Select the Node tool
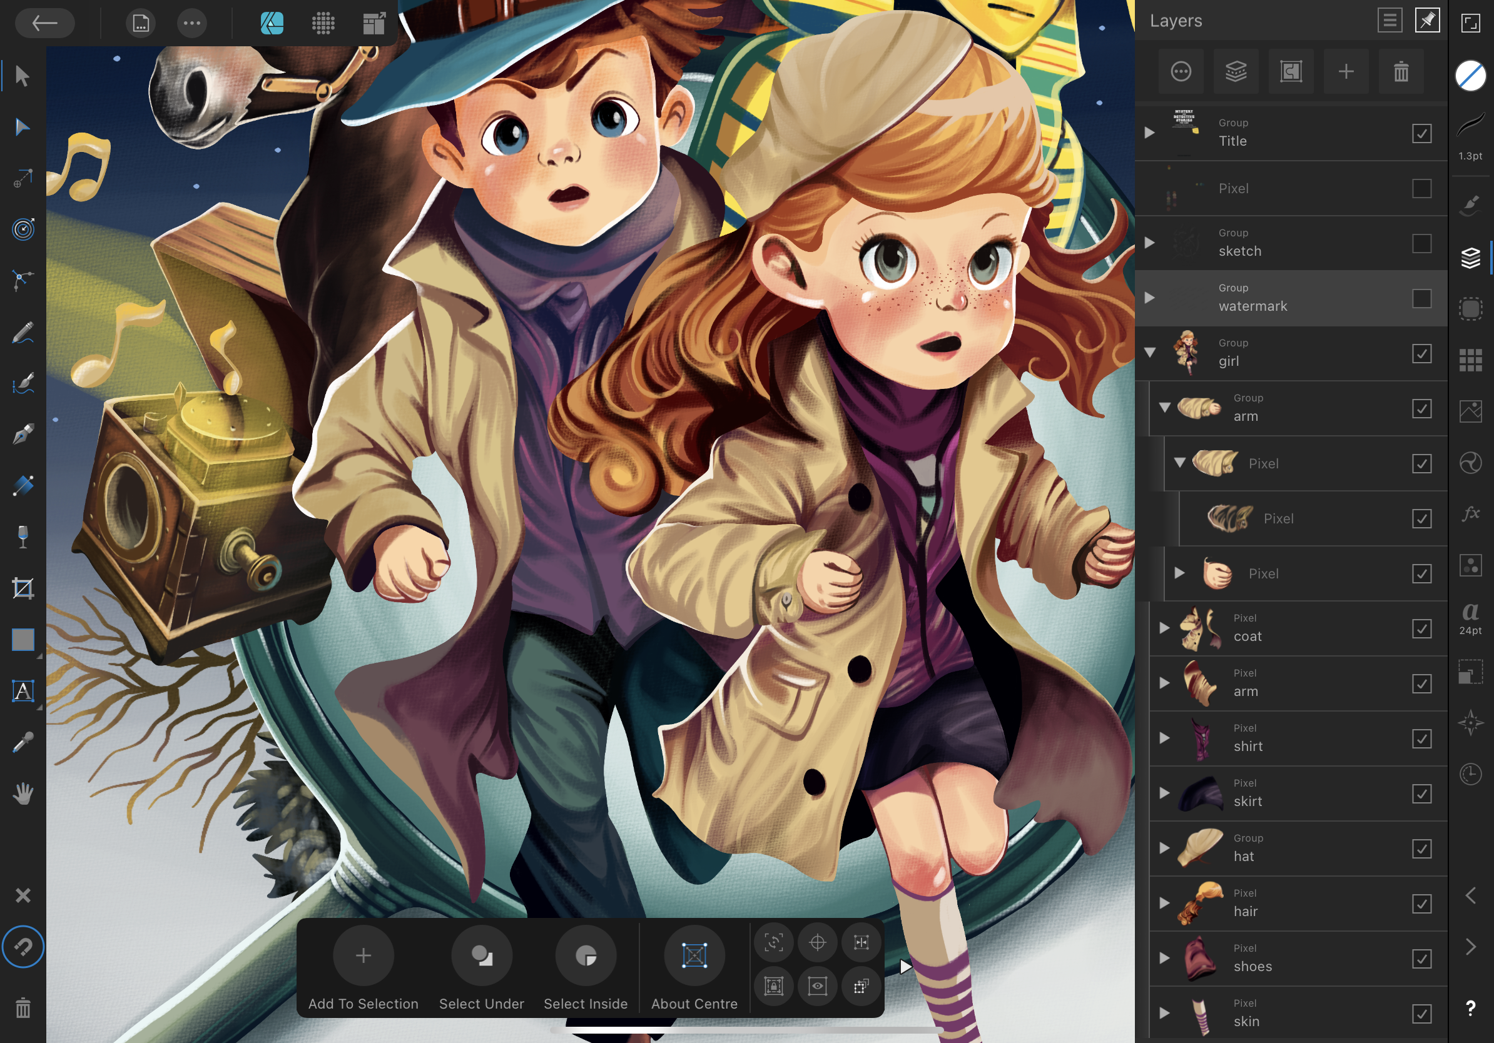 coord(22,127)
